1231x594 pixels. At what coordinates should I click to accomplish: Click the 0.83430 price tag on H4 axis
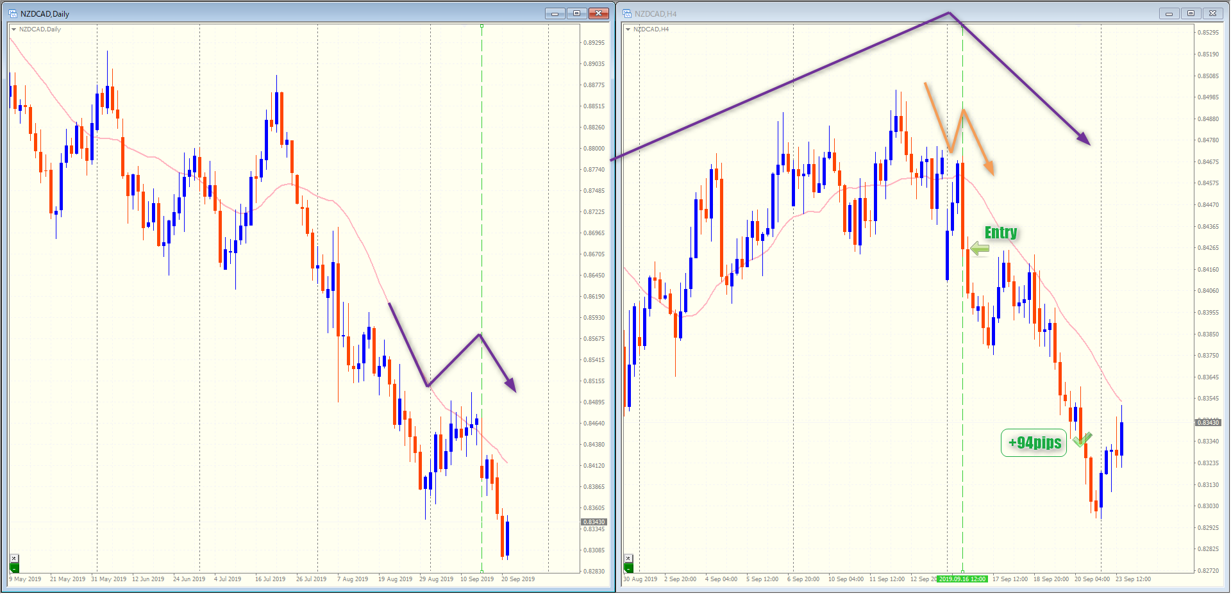1208,422
